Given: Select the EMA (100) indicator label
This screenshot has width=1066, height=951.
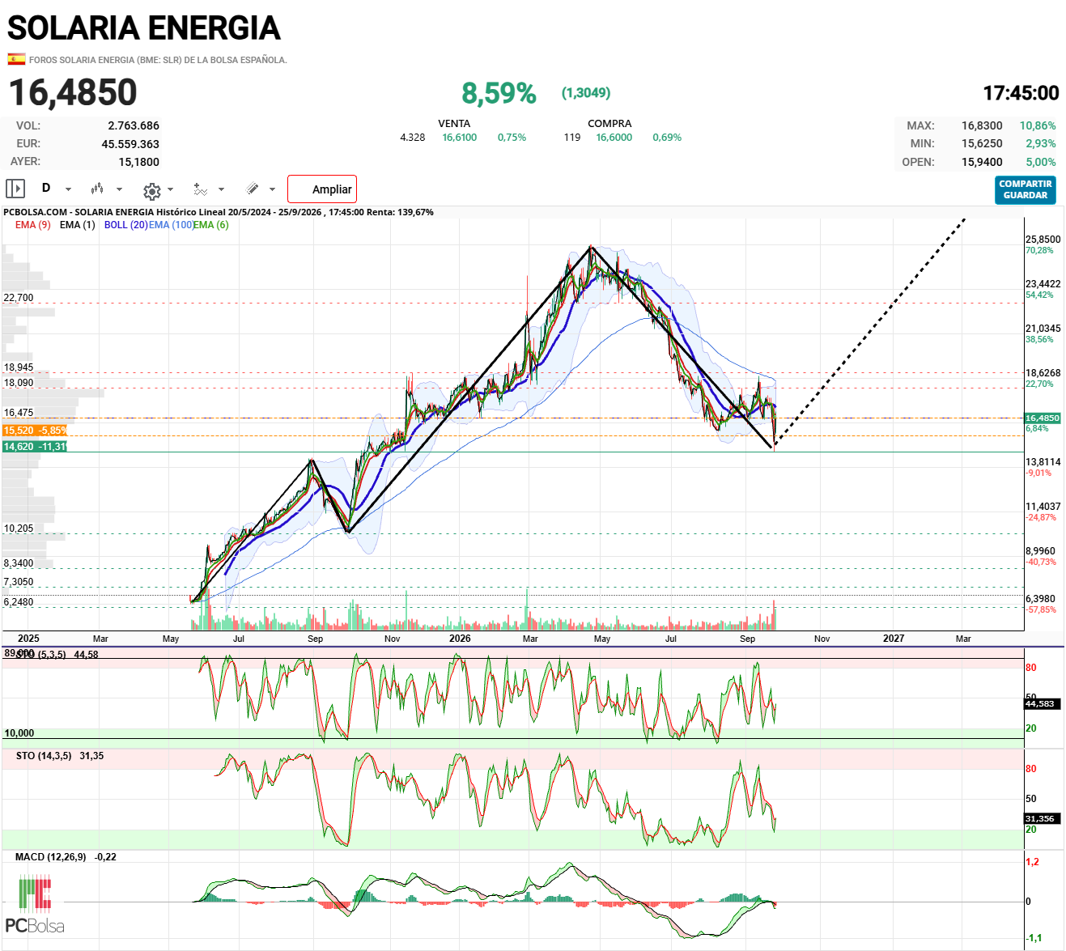Looking at the screenshot, I should (171, 225).
